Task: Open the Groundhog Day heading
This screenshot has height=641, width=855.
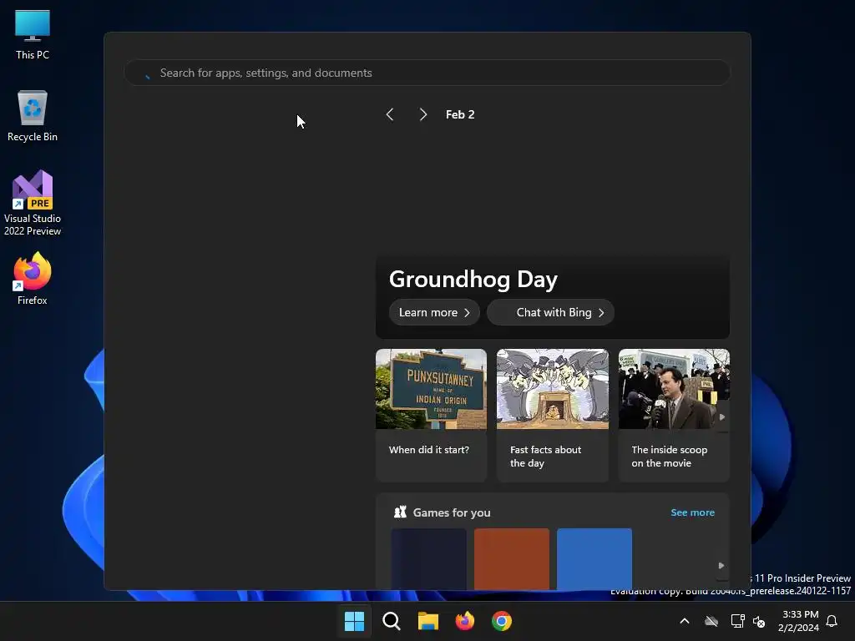Action: (473, 279)
